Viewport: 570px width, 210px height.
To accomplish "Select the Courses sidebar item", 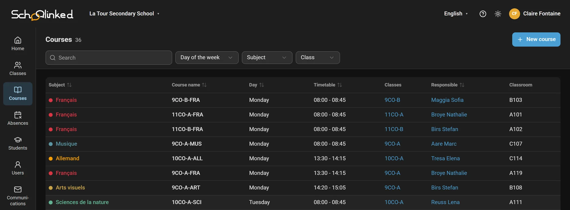I will 18,94.
